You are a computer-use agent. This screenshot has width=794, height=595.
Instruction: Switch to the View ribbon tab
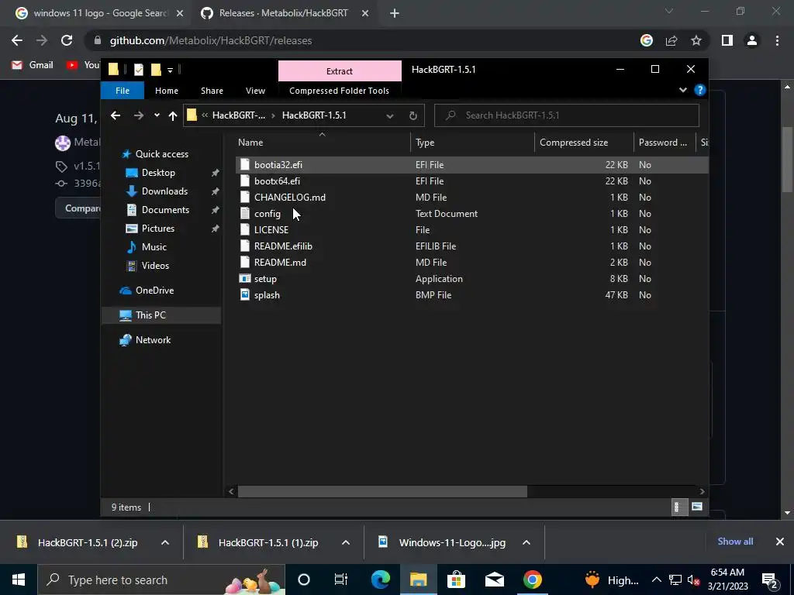(x=255, y=91)
